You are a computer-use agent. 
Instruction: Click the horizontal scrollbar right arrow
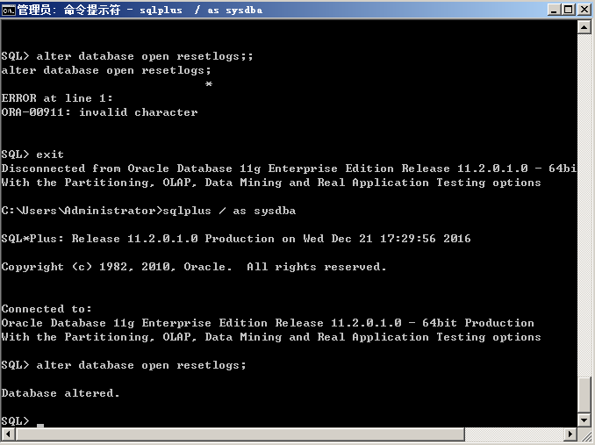[x=570, y=434]
